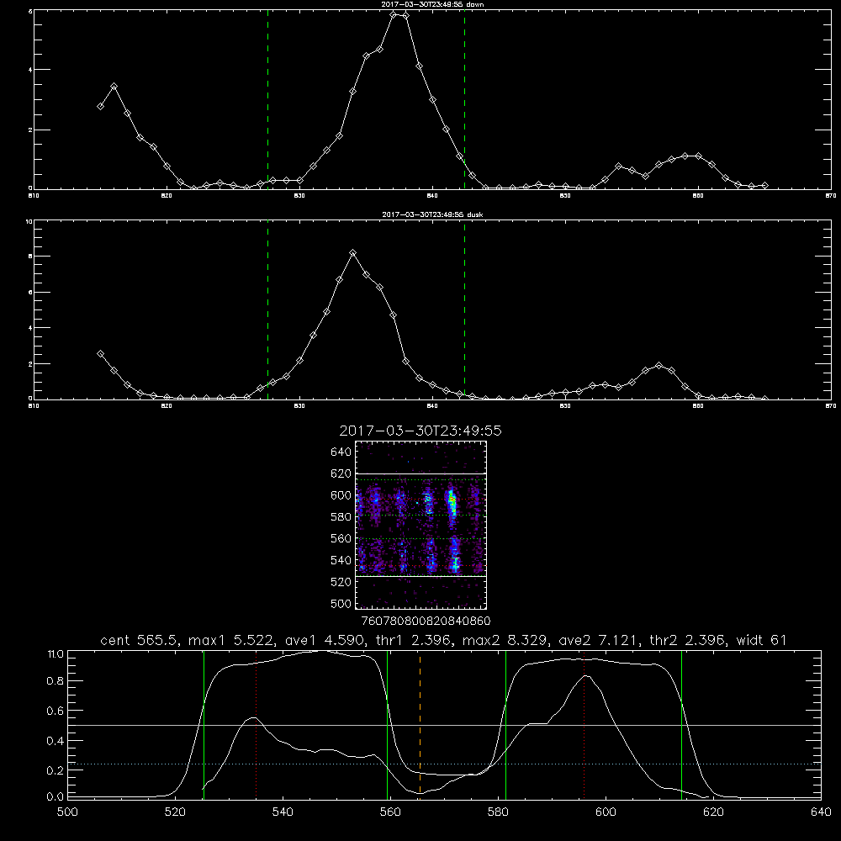Image resolution: width=841 pixels, height=841 pixels.
Task: Select 'widt 61' in the stats line
Action: [x=761, y=640]
